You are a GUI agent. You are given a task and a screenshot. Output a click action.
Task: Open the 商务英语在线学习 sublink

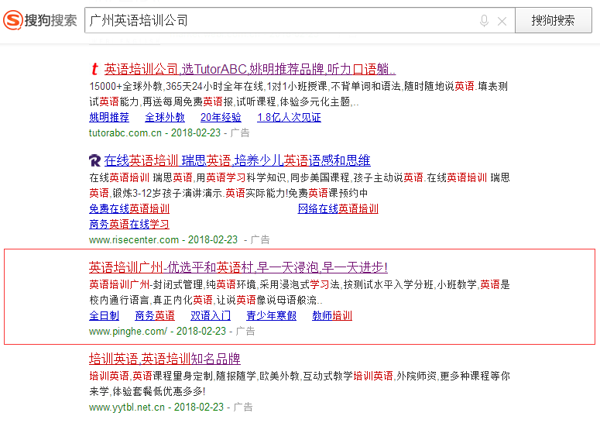pos(129,225)
